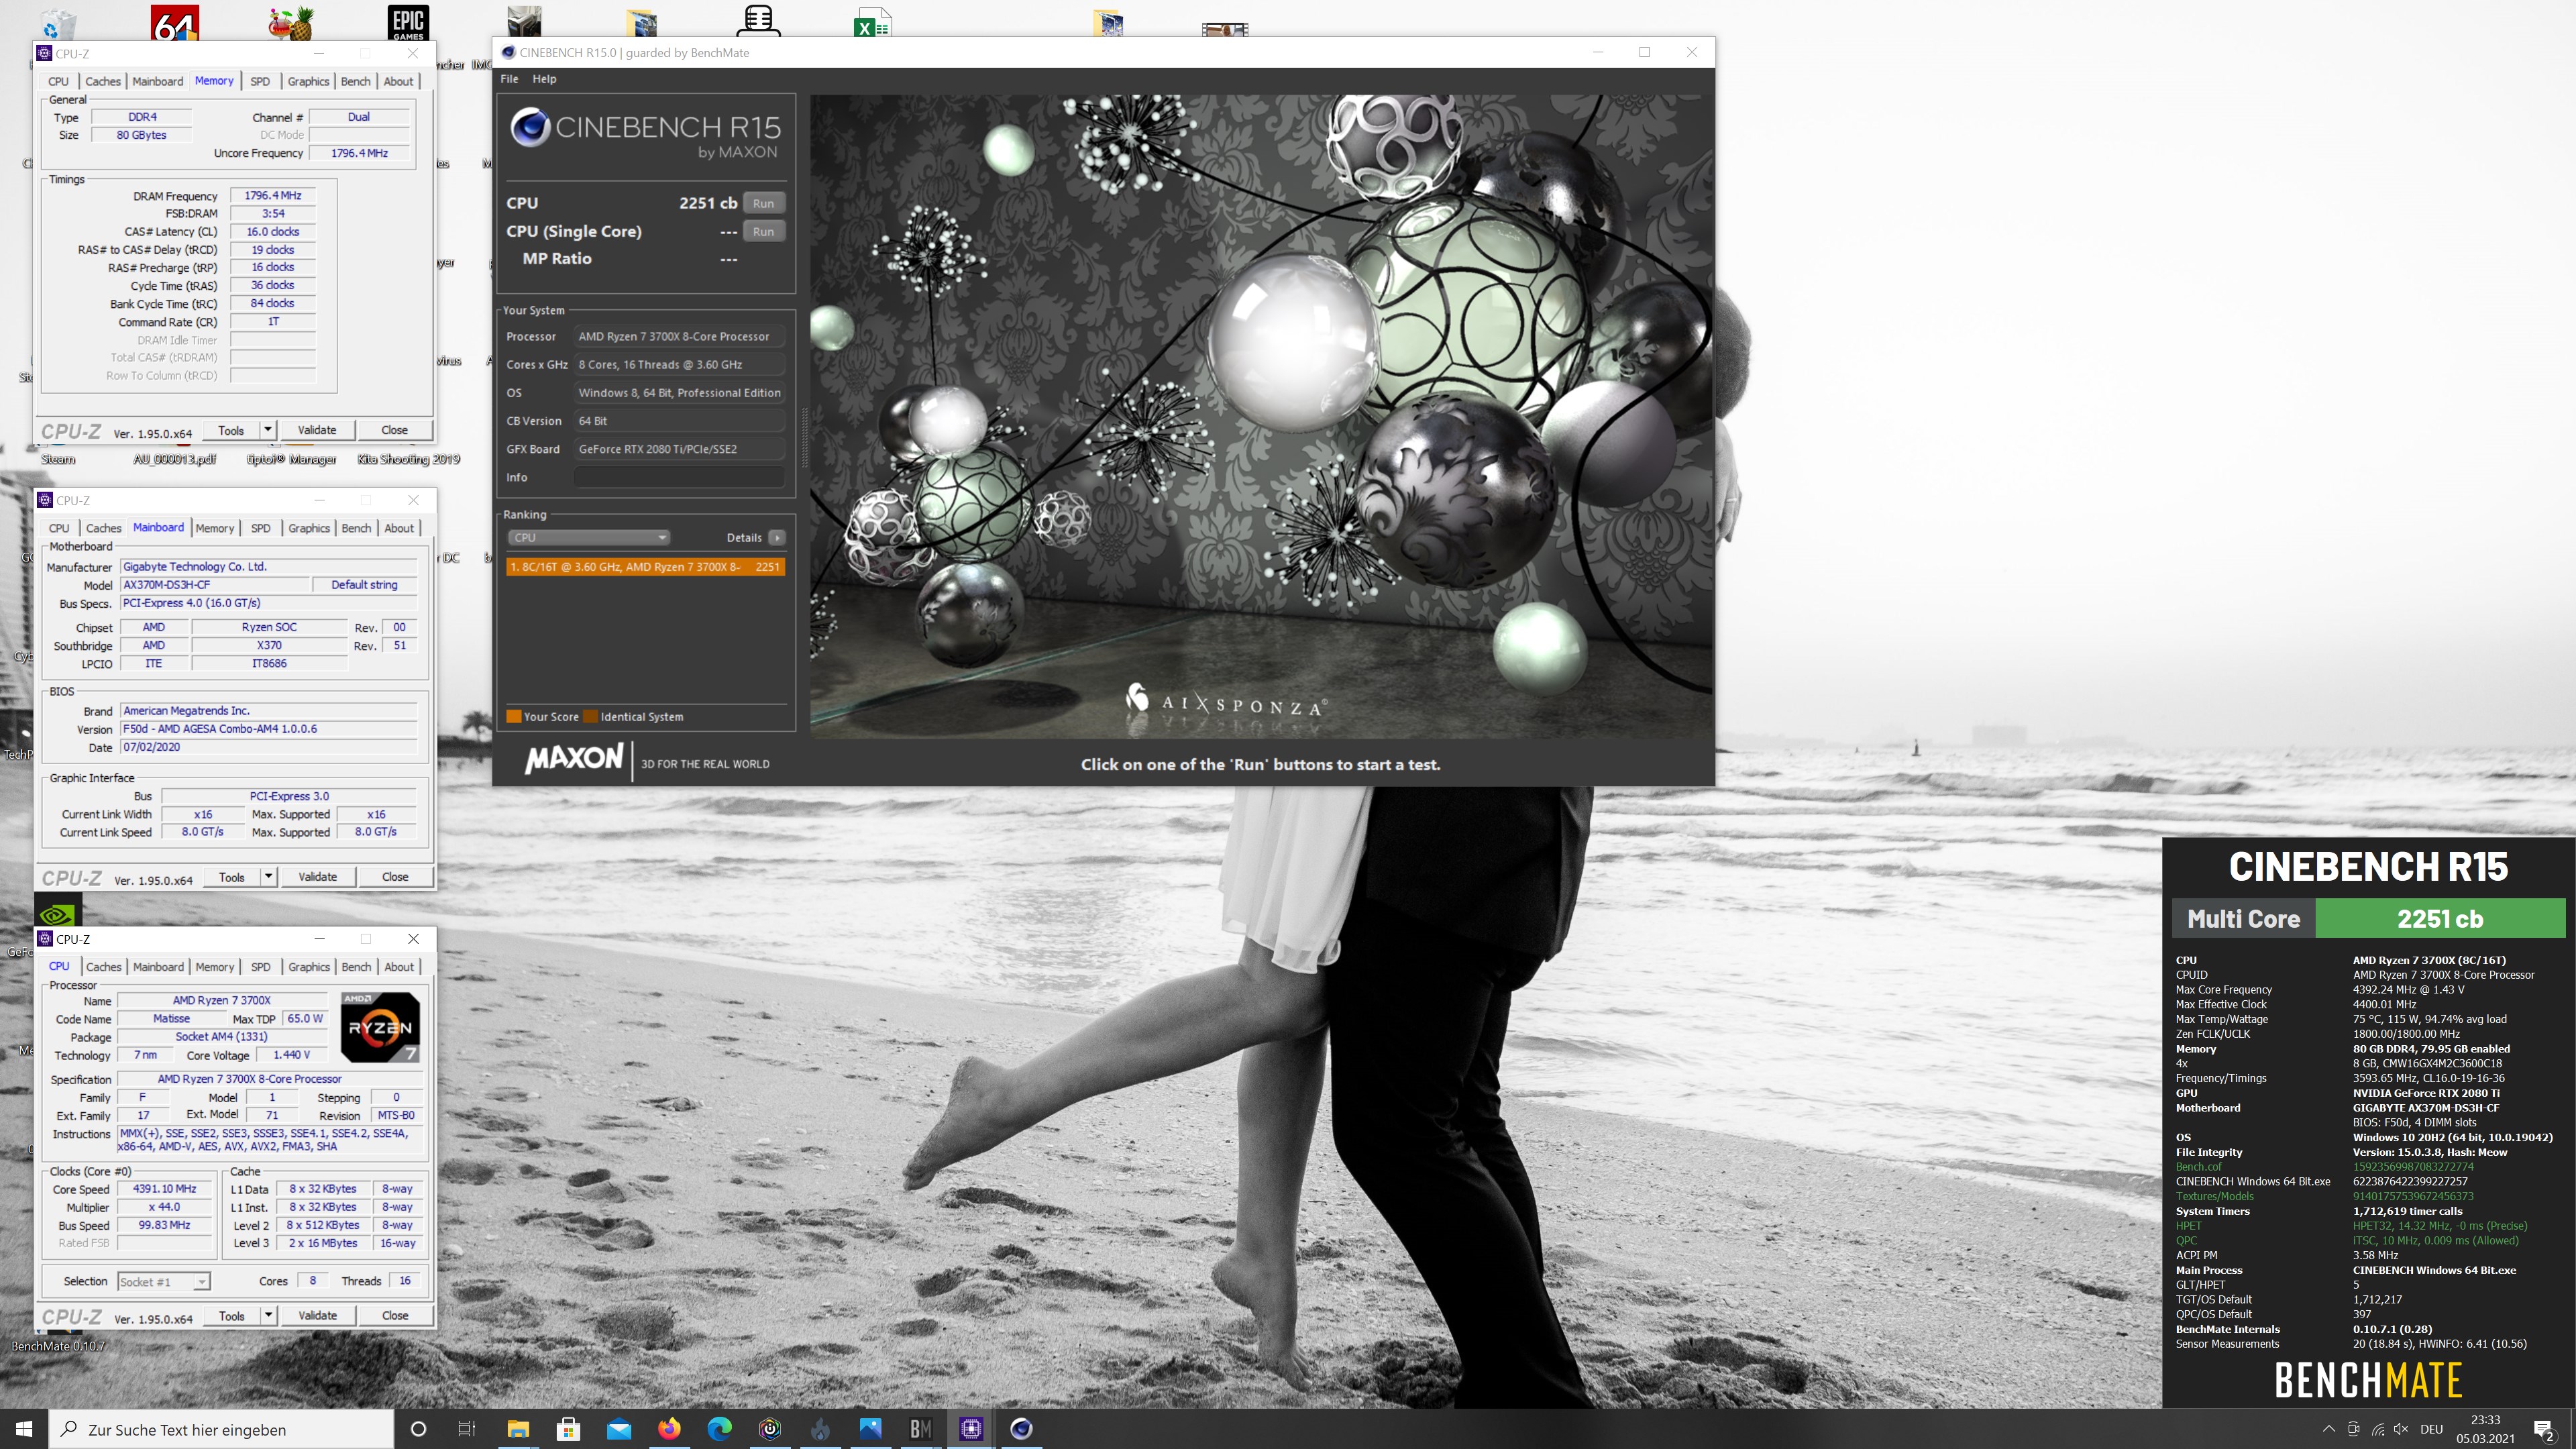Screen dimensions: 2576x1449
Task: Click Tools button in bottom CPU-Z window
Action: (232, 1316)
